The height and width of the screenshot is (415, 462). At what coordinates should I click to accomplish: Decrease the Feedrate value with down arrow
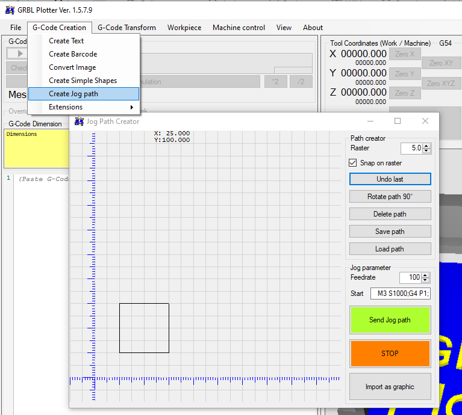click(x=426, y=280)
